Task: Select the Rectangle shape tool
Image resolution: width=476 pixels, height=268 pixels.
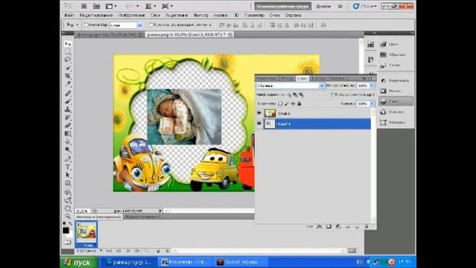Action: [x=68, y=183]
